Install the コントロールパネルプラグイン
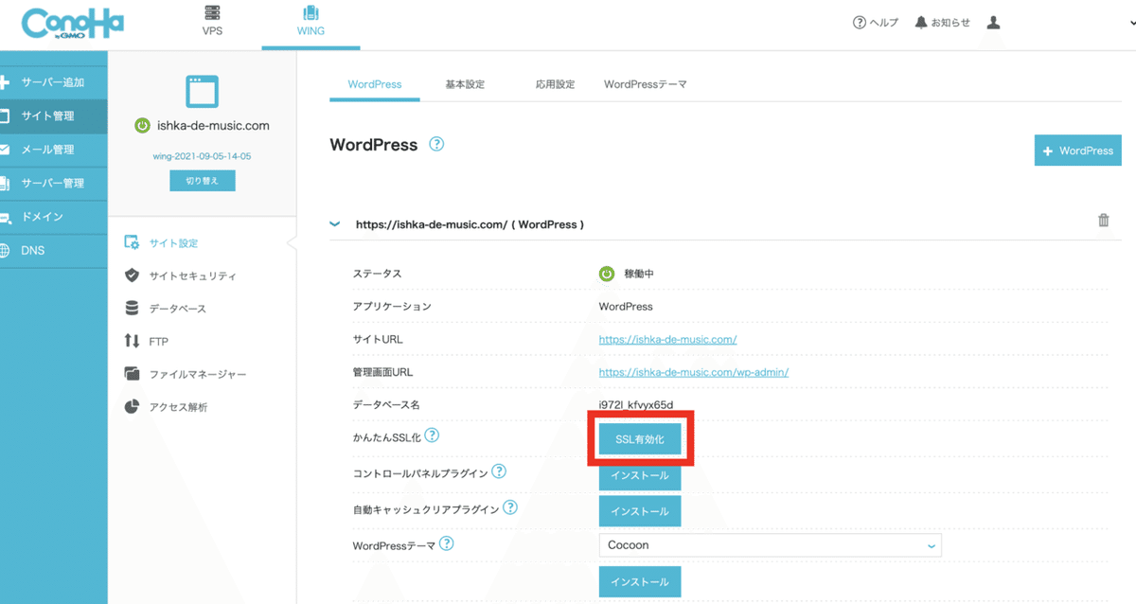Screen dimensions: 1136x604 (x=640, y=475)
